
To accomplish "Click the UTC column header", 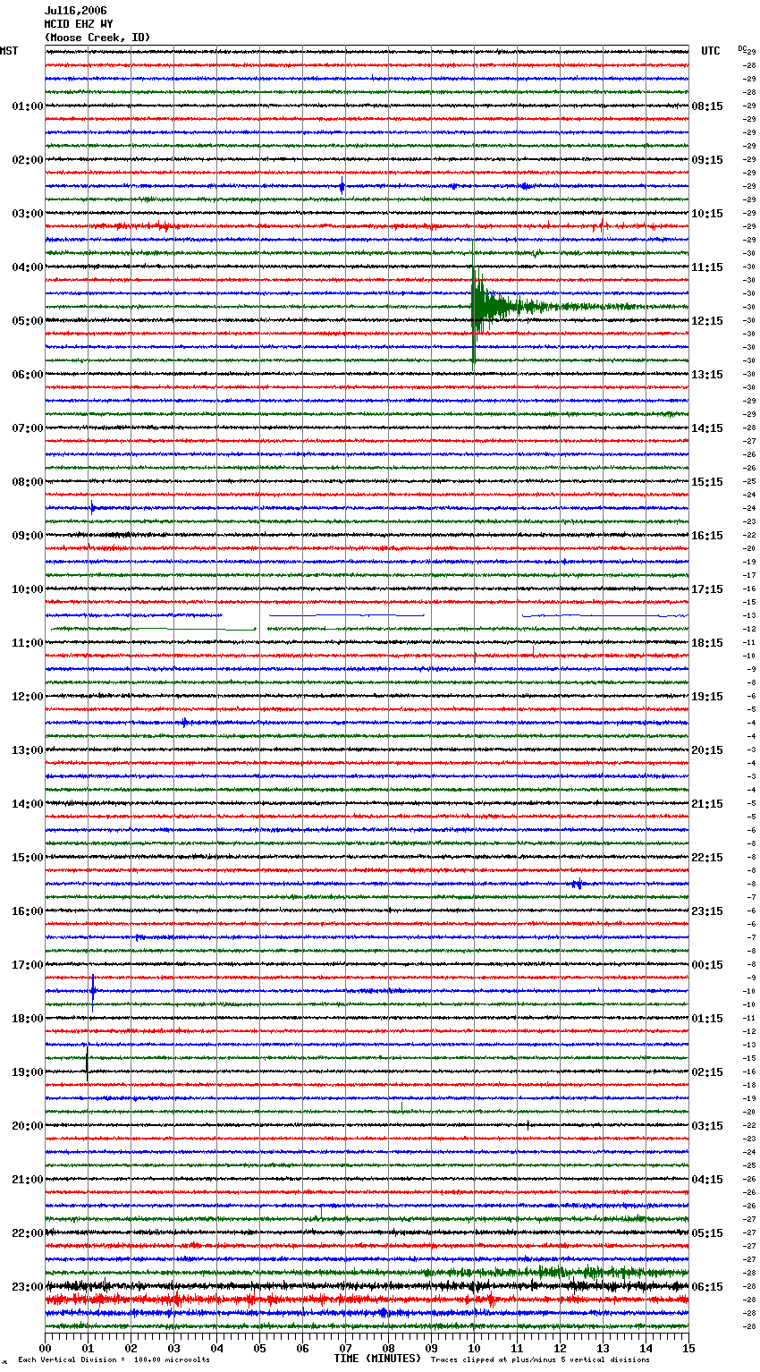I will point(711,51).
